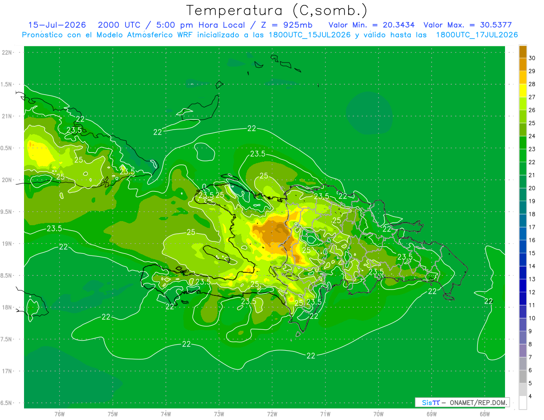Image resolution: width=544 pixels, height=420 pixels.
Task: Click the "22N" latitude label
Action: (x=7, y=53)
